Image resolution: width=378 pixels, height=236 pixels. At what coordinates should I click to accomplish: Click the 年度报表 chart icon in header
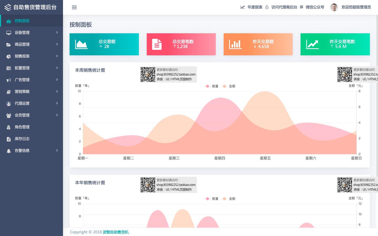tap(243, 7)
